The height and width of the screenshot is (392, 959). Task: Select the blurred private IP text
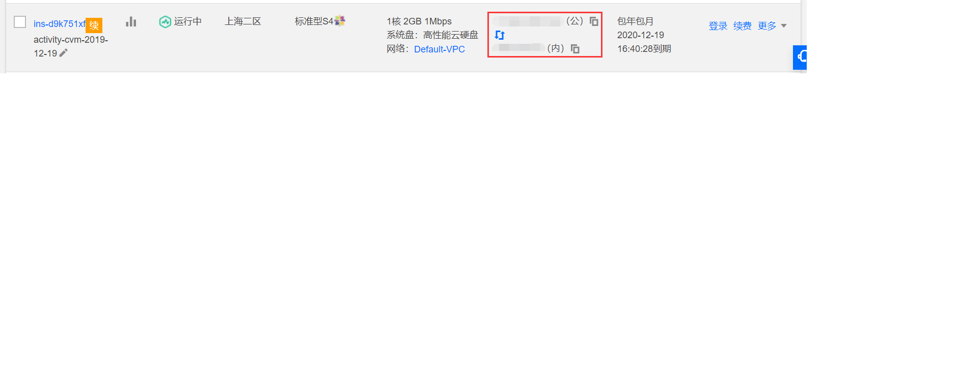[518, 48]
